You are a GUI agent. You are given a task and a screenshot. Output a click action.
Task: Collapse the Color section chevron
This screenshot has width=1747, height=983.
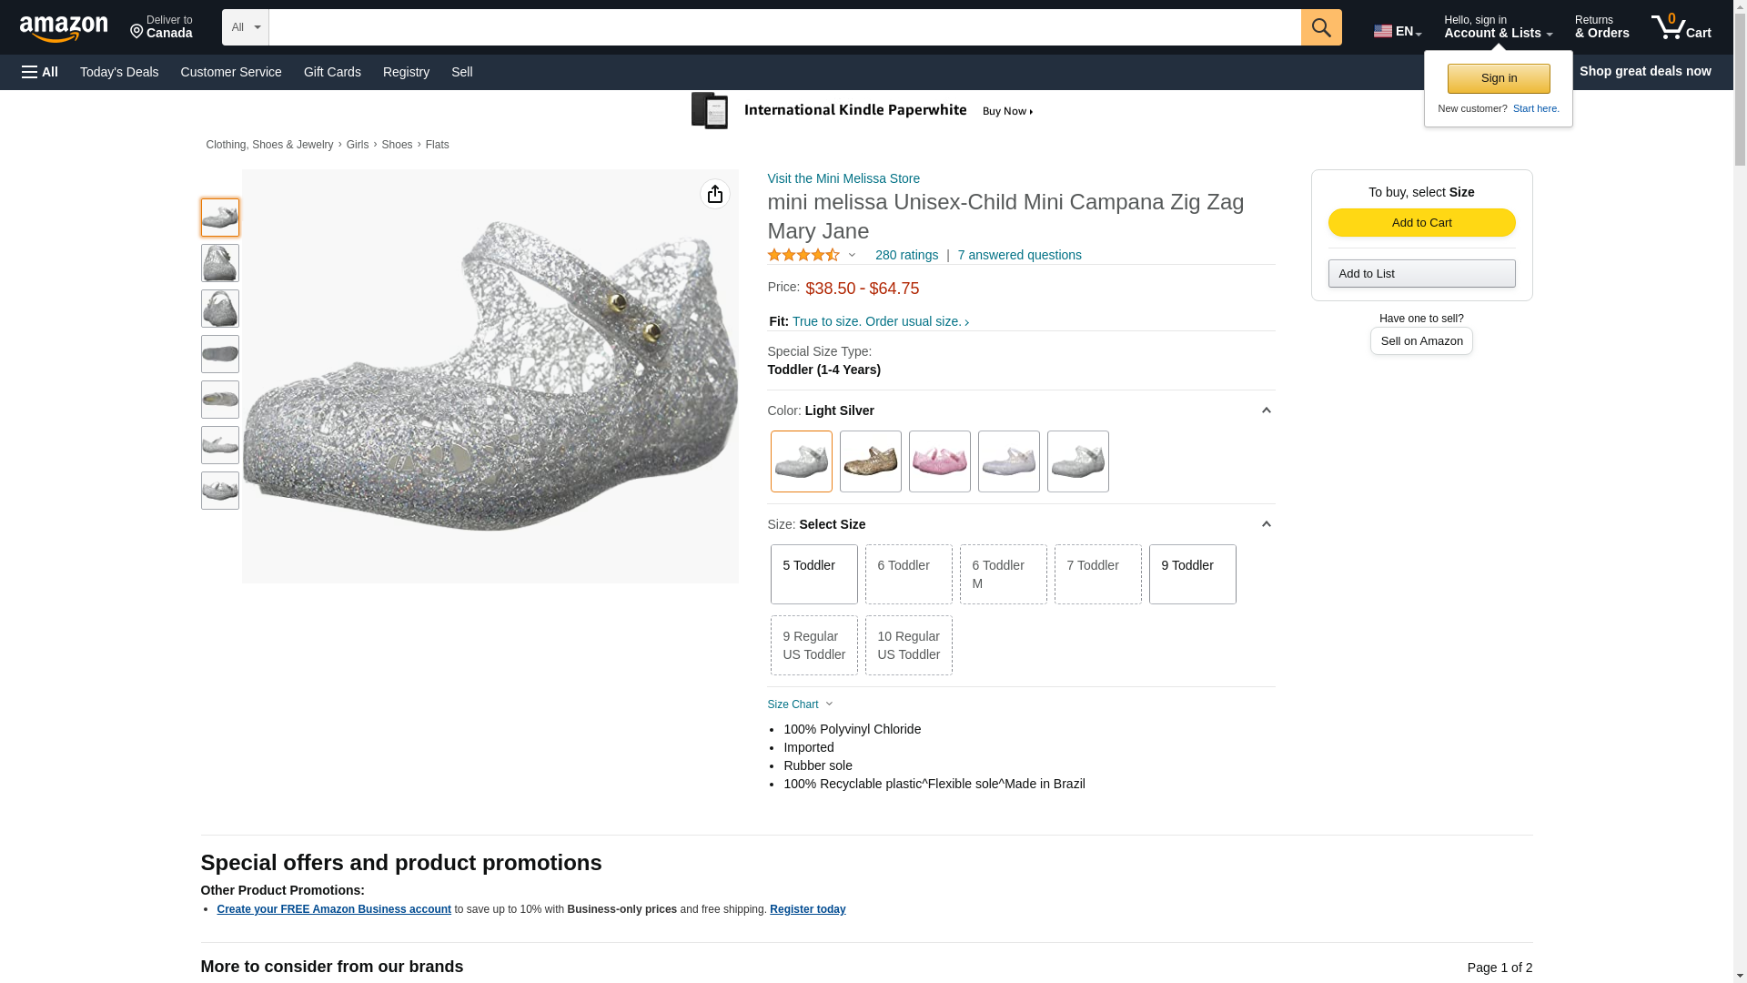point(1266,410)
